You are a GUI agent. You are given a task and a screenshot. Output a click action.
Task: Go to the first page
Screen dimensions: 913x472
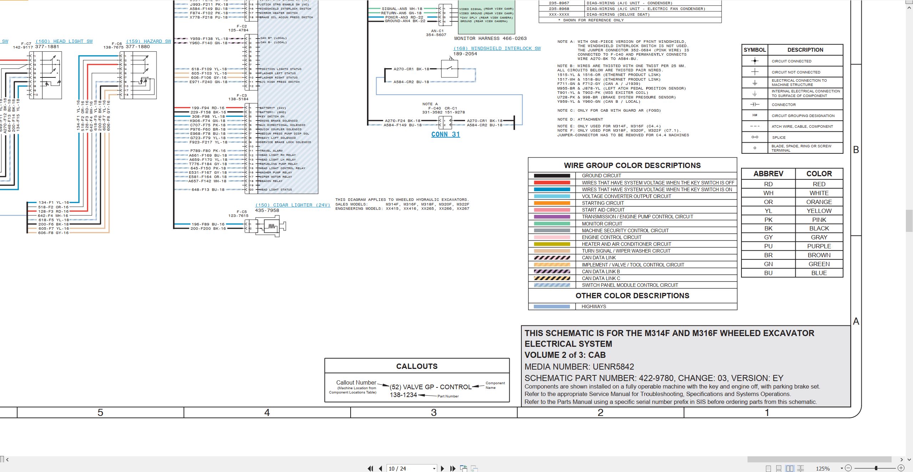371,468
